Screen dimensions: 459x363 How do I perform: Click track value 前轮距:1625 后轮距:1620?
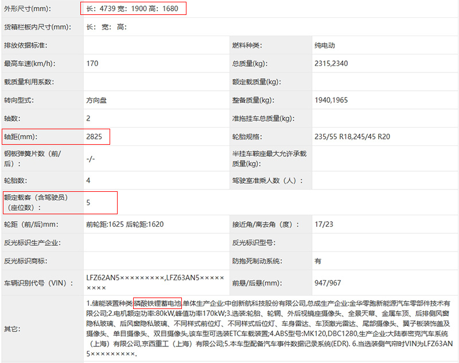125,225
